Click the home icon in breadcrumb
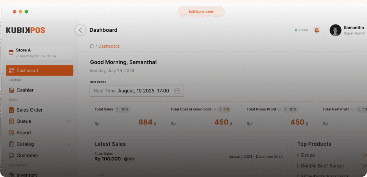Screen dimensions: 367x177 pos(92,46)
